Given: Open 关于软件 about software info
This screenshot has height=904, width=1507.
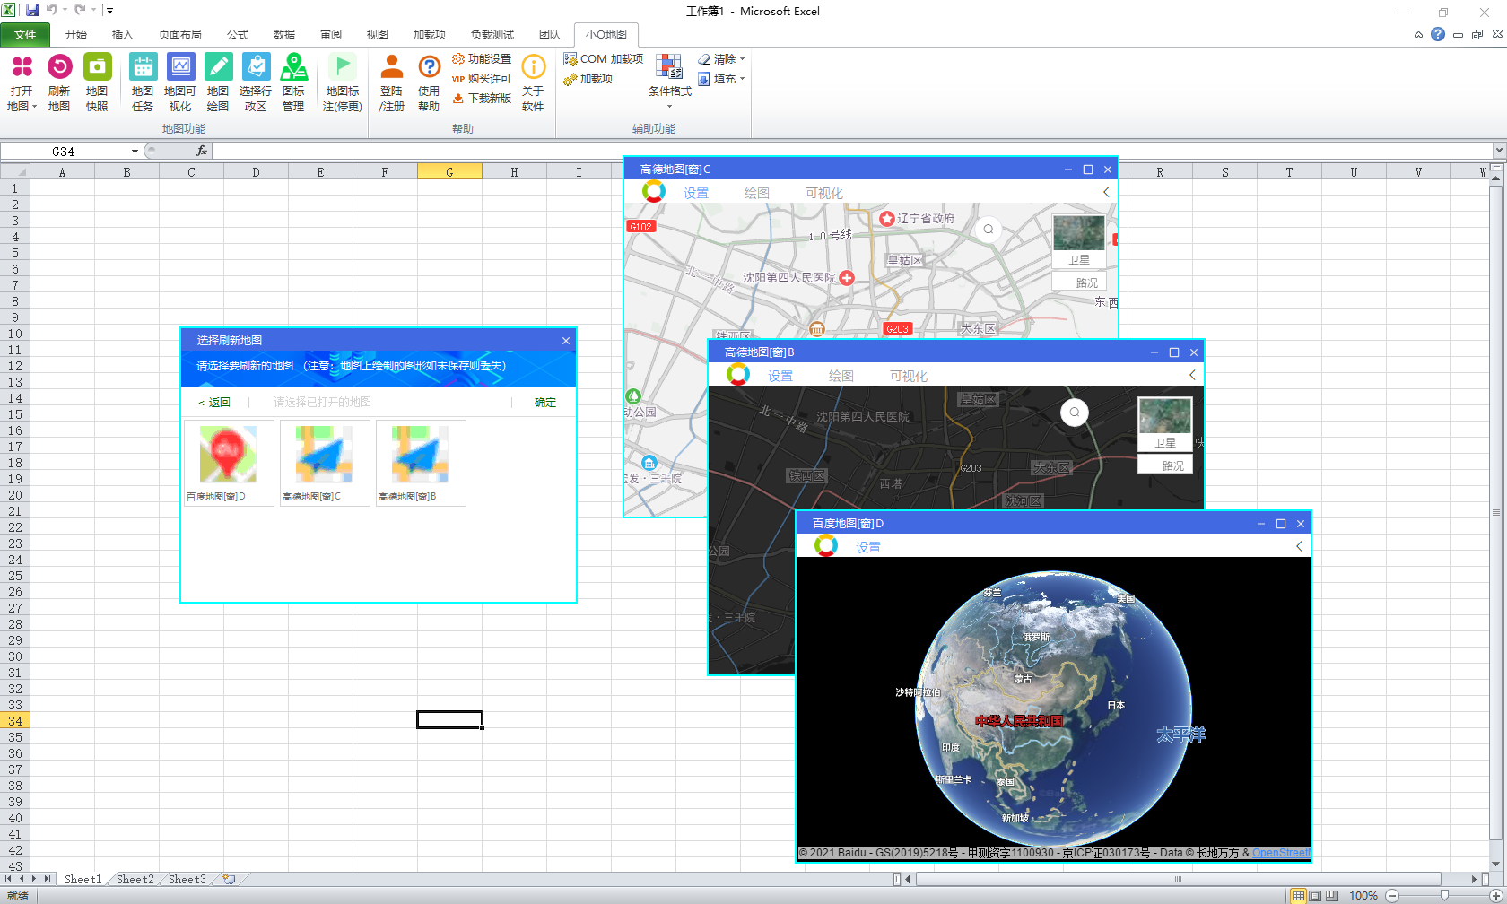Looking at the screenshot, I should tap(533, 83).
